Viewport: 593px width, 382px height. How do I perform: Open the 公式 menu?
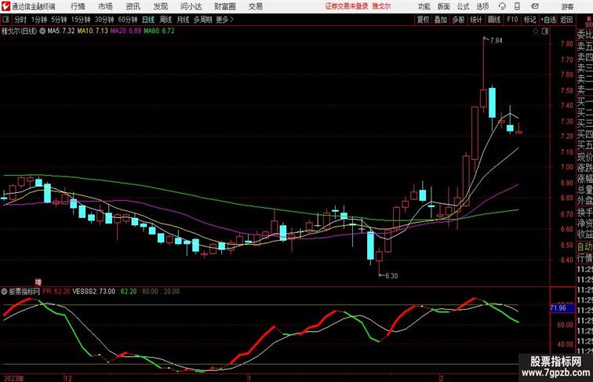tap(463, 6)
